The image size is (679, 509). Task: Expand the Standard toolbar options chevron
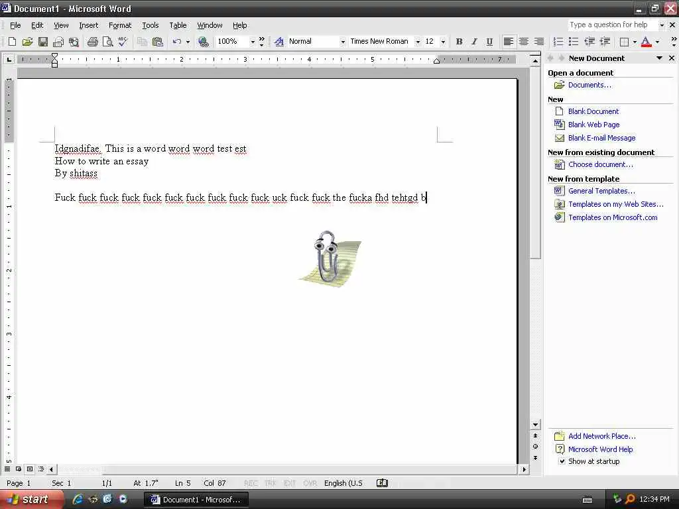(261, 42)
